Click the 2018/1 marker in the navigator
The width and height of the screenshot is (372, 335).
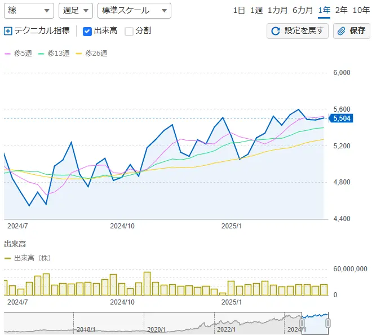click(x=86, y=329)
